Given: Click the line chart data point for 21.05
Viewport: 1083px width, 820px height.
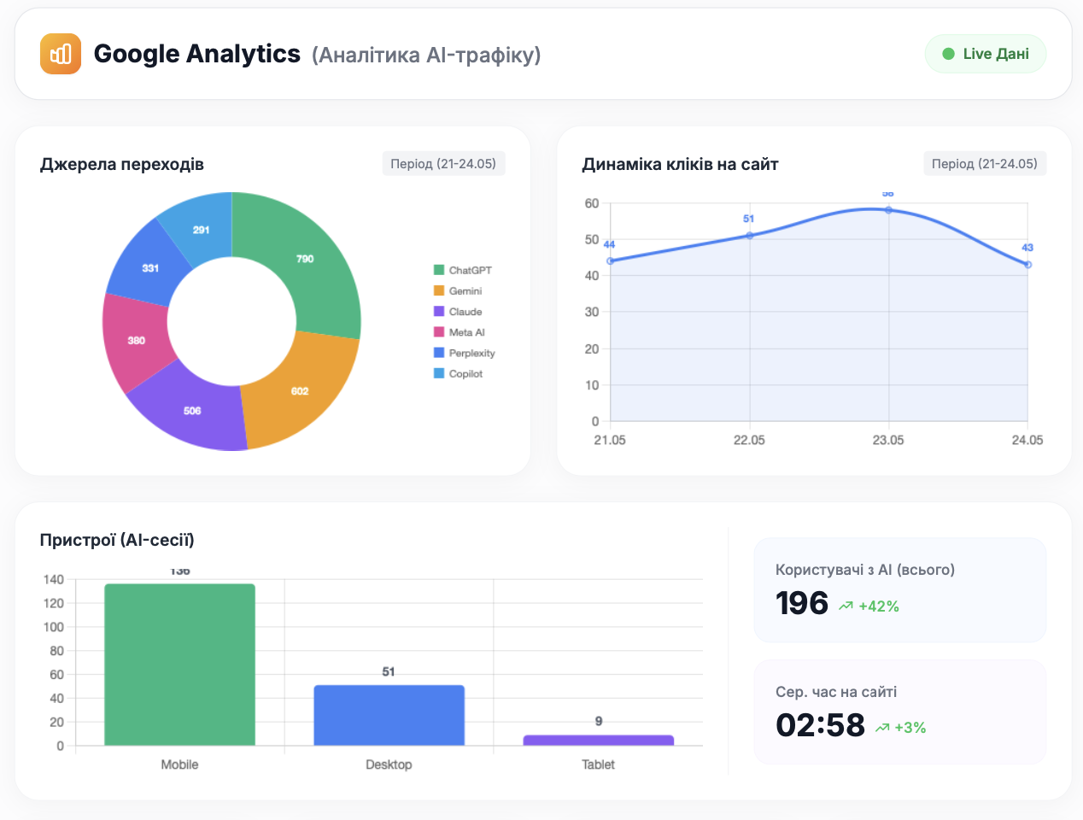Looking at the screenshot, I should [610, 261].
